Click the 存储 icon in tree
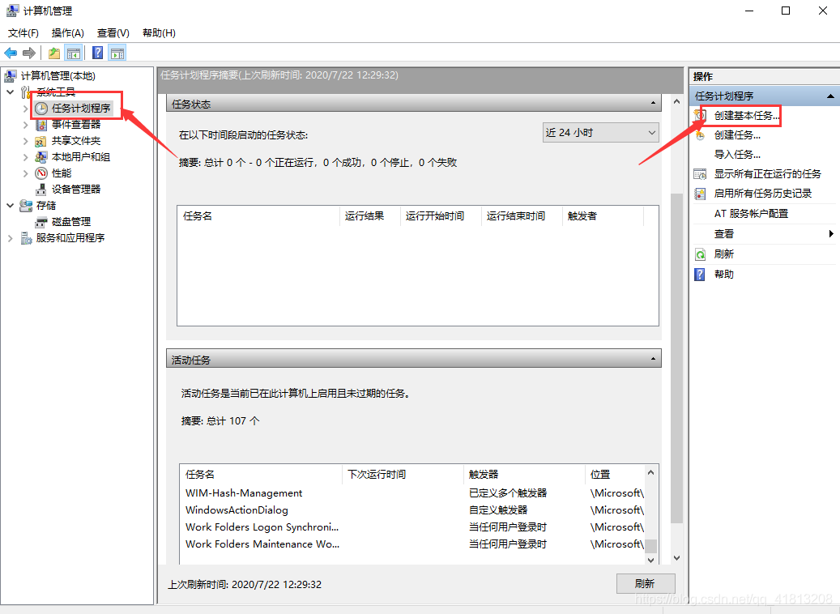This screenshot has width=840, height=614. click(x=26, y=206)
